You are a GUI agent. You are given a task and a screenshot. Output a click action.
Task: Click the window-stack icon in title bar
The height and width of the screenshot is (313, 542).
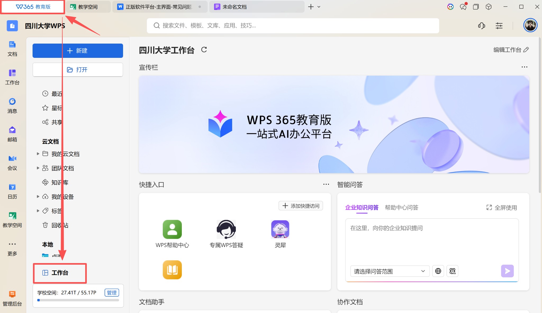click(x=476, y=7)
